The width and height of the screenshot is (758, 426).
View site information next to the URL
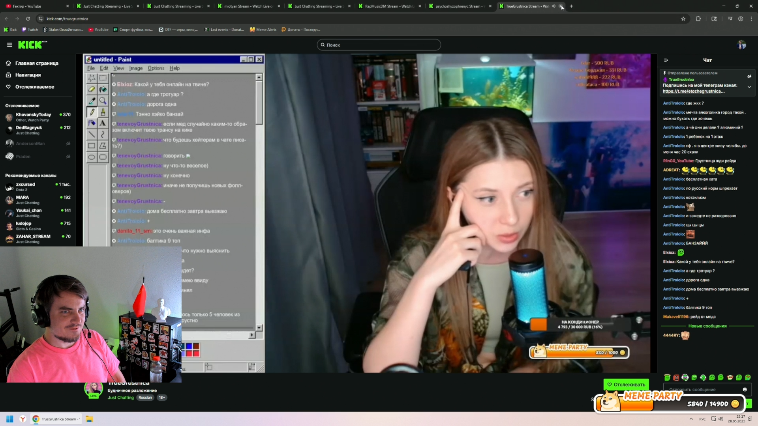pos(40,19)
